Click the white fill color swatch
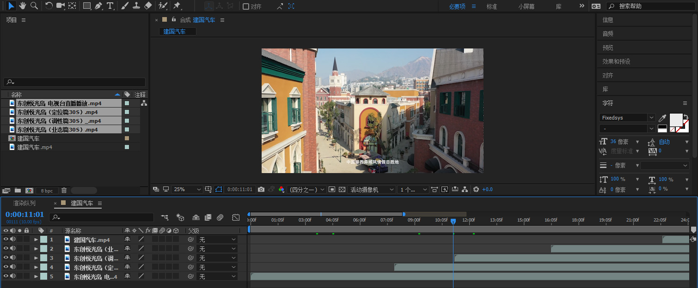Image resolution: width=698 pixels, height=288 pixels. pos(676,120)
